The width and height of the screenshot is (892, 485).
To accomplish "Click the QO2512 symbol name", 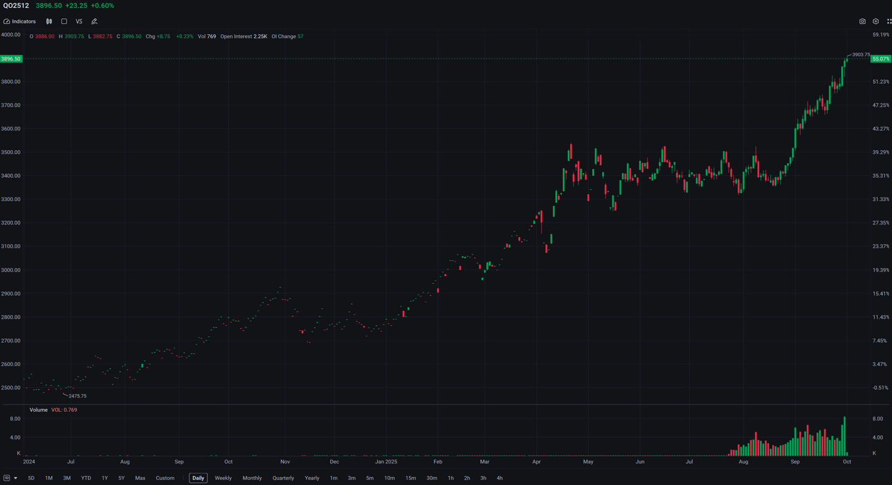I will 16,6.
